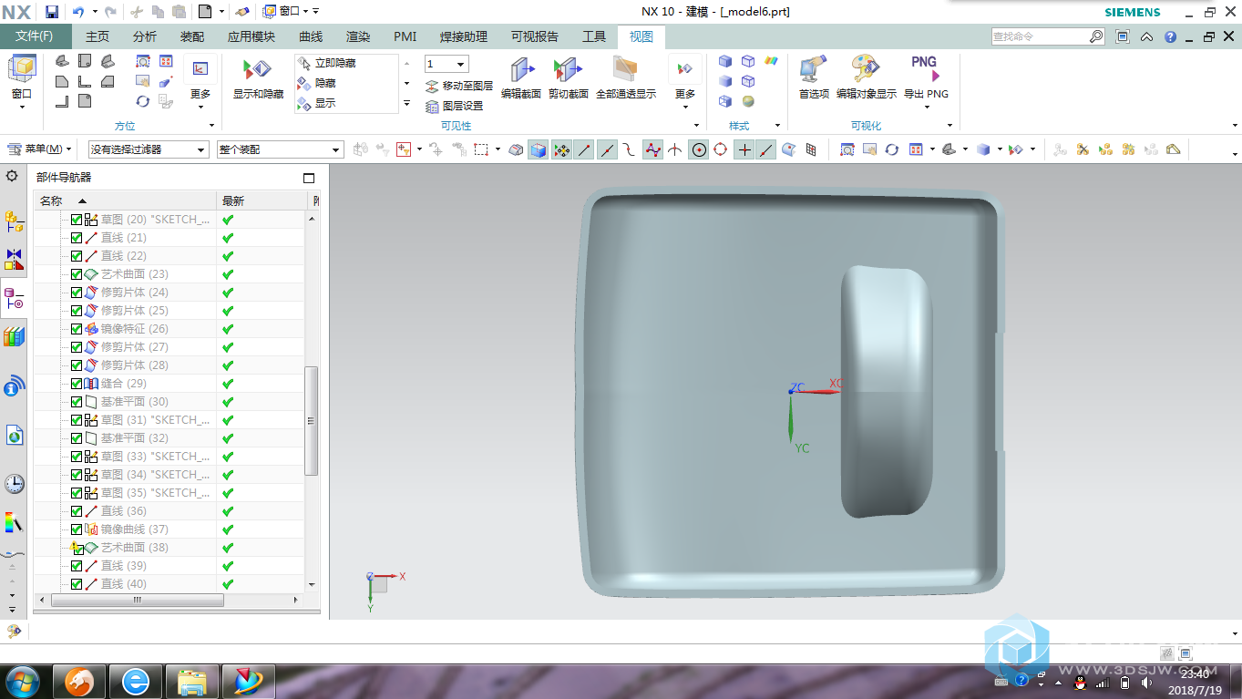Viewport: 1242px width, 699px height.
Task: Maximize the 部件导航器 panel
Action: tap(309, 178)
